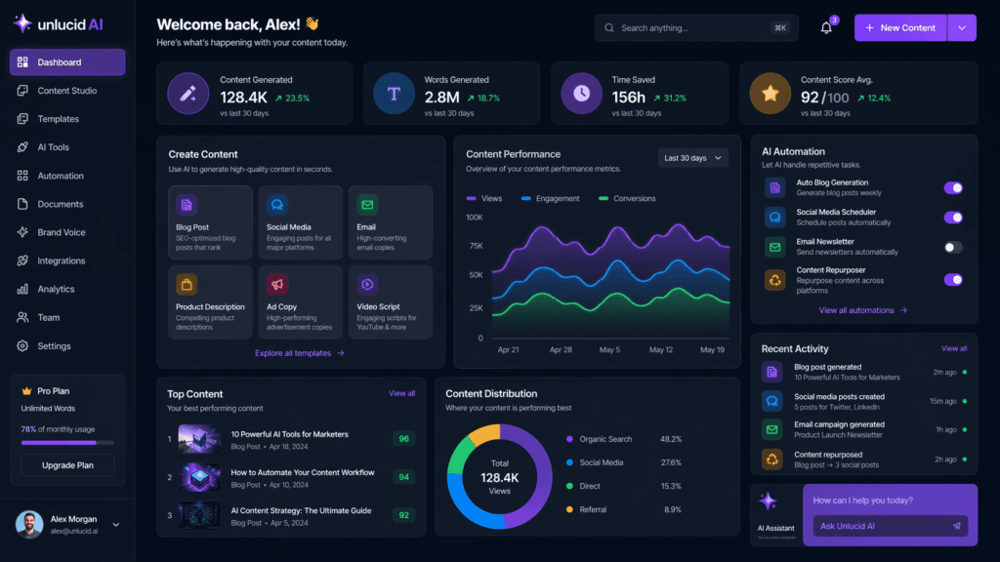Expand the New Content arrow dropdown
This screenshot has height=562, width=1000.
[x=962, y=28]
